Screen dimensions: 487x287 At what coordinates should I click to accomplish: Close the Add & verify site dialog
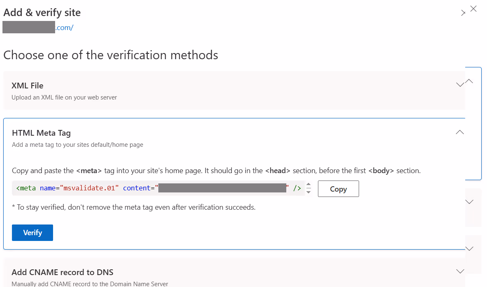coord(473,9)
